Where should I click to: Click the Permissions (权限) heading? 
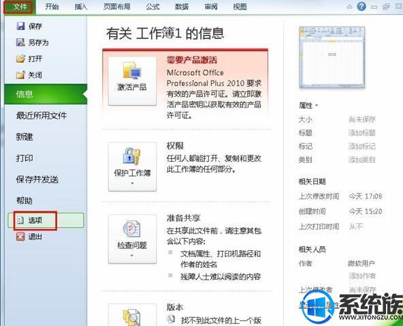(x=175, y=146)
